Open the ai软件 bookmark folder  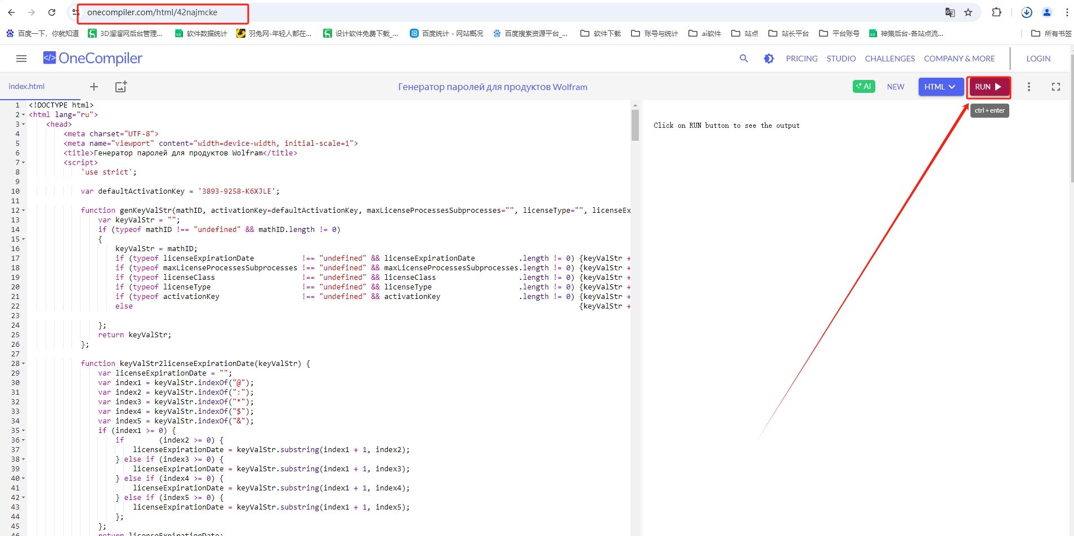tap(705, 34)
